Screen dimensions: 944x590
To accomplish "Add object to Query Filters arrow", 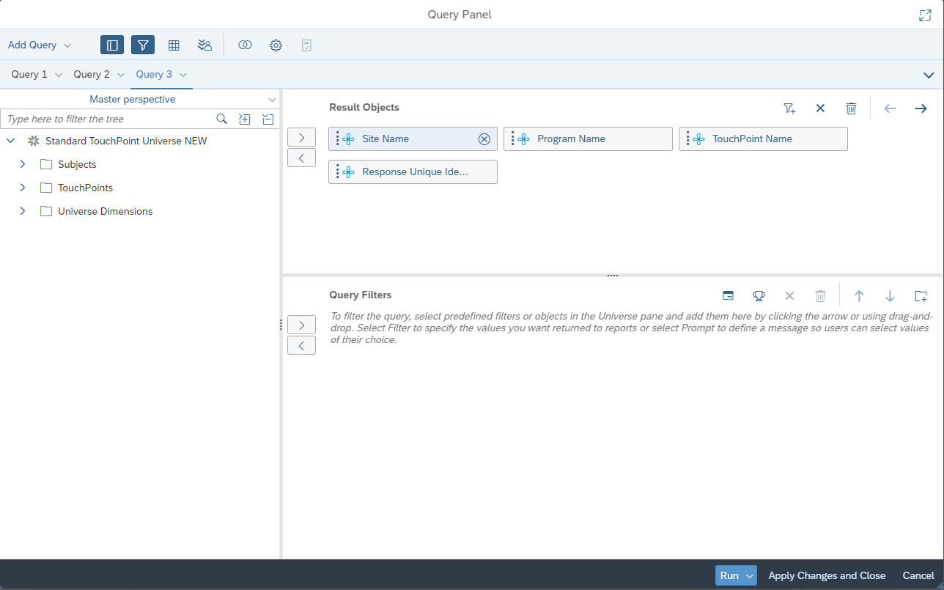I will click(x=301, y=325).
